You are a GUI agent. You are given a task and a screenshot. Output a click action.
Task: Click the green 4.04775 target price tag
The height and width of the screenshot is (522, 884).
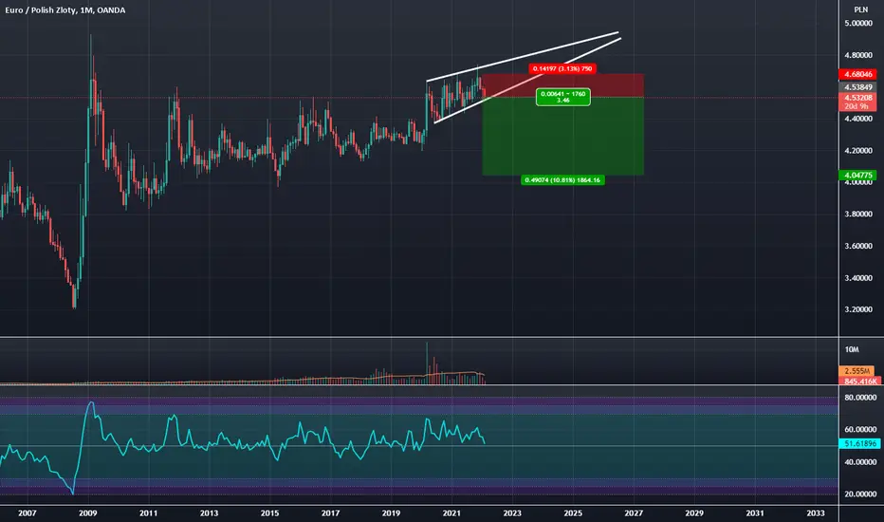pos(857,175)
